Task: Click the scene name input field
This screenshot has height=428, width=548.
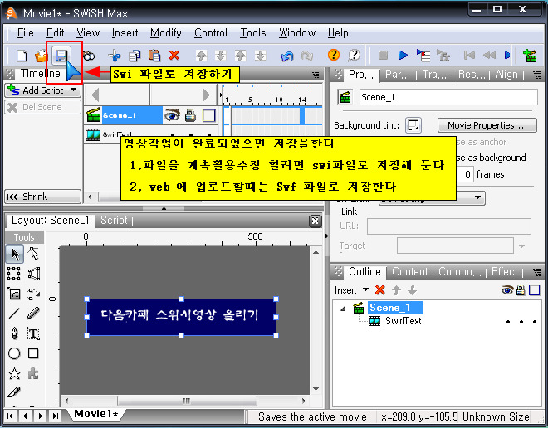Action: pos(448,97)
